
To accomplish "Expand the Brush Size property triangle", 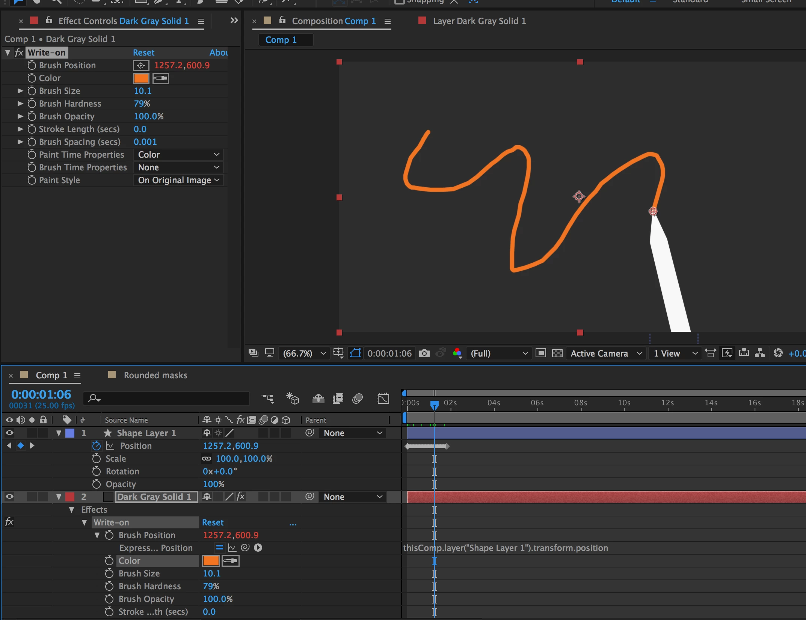I will pyautogui.click(x=20, y=91).
